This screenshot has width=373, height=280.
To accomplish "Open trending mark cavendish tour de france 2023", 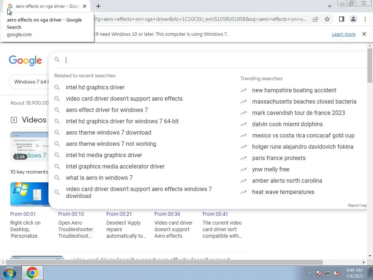I will point(298,113).
